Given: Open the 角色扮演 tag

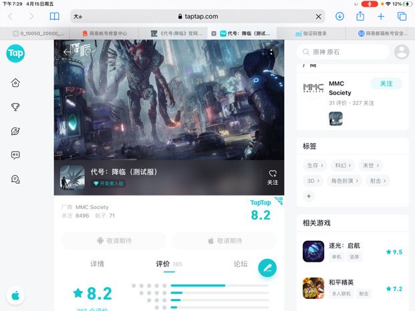Looking at the screenshot, I should point(345,181).
